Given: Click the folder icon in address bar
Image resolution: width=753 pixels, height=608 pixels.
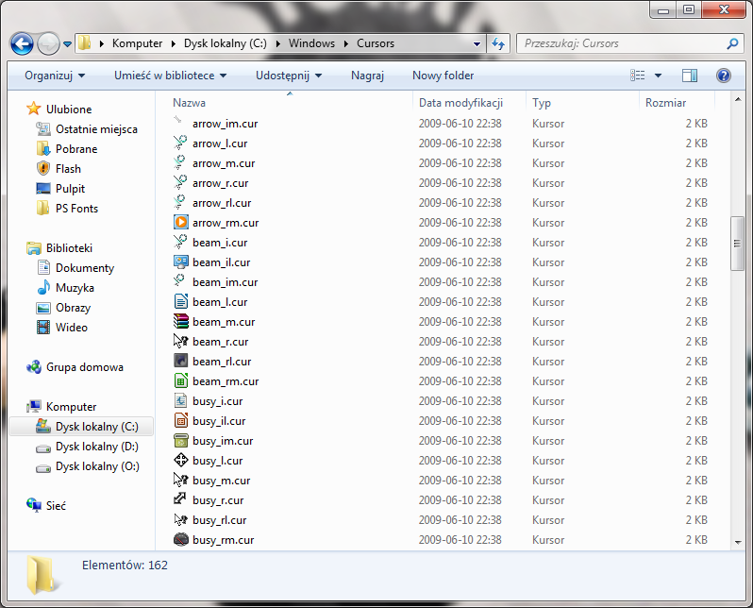Looking at the screenshot, I should [x=85, y=42].
